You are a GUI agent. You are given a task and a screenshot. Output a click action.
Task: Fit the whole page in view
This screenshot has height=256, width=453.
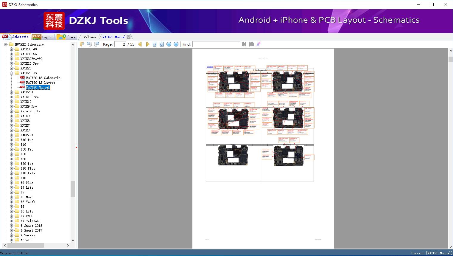pos(162,44)
